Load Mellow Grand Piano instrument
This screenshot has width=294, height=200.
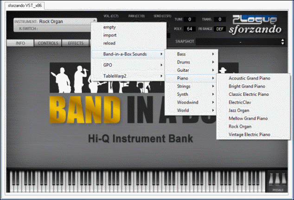point(253,119)
